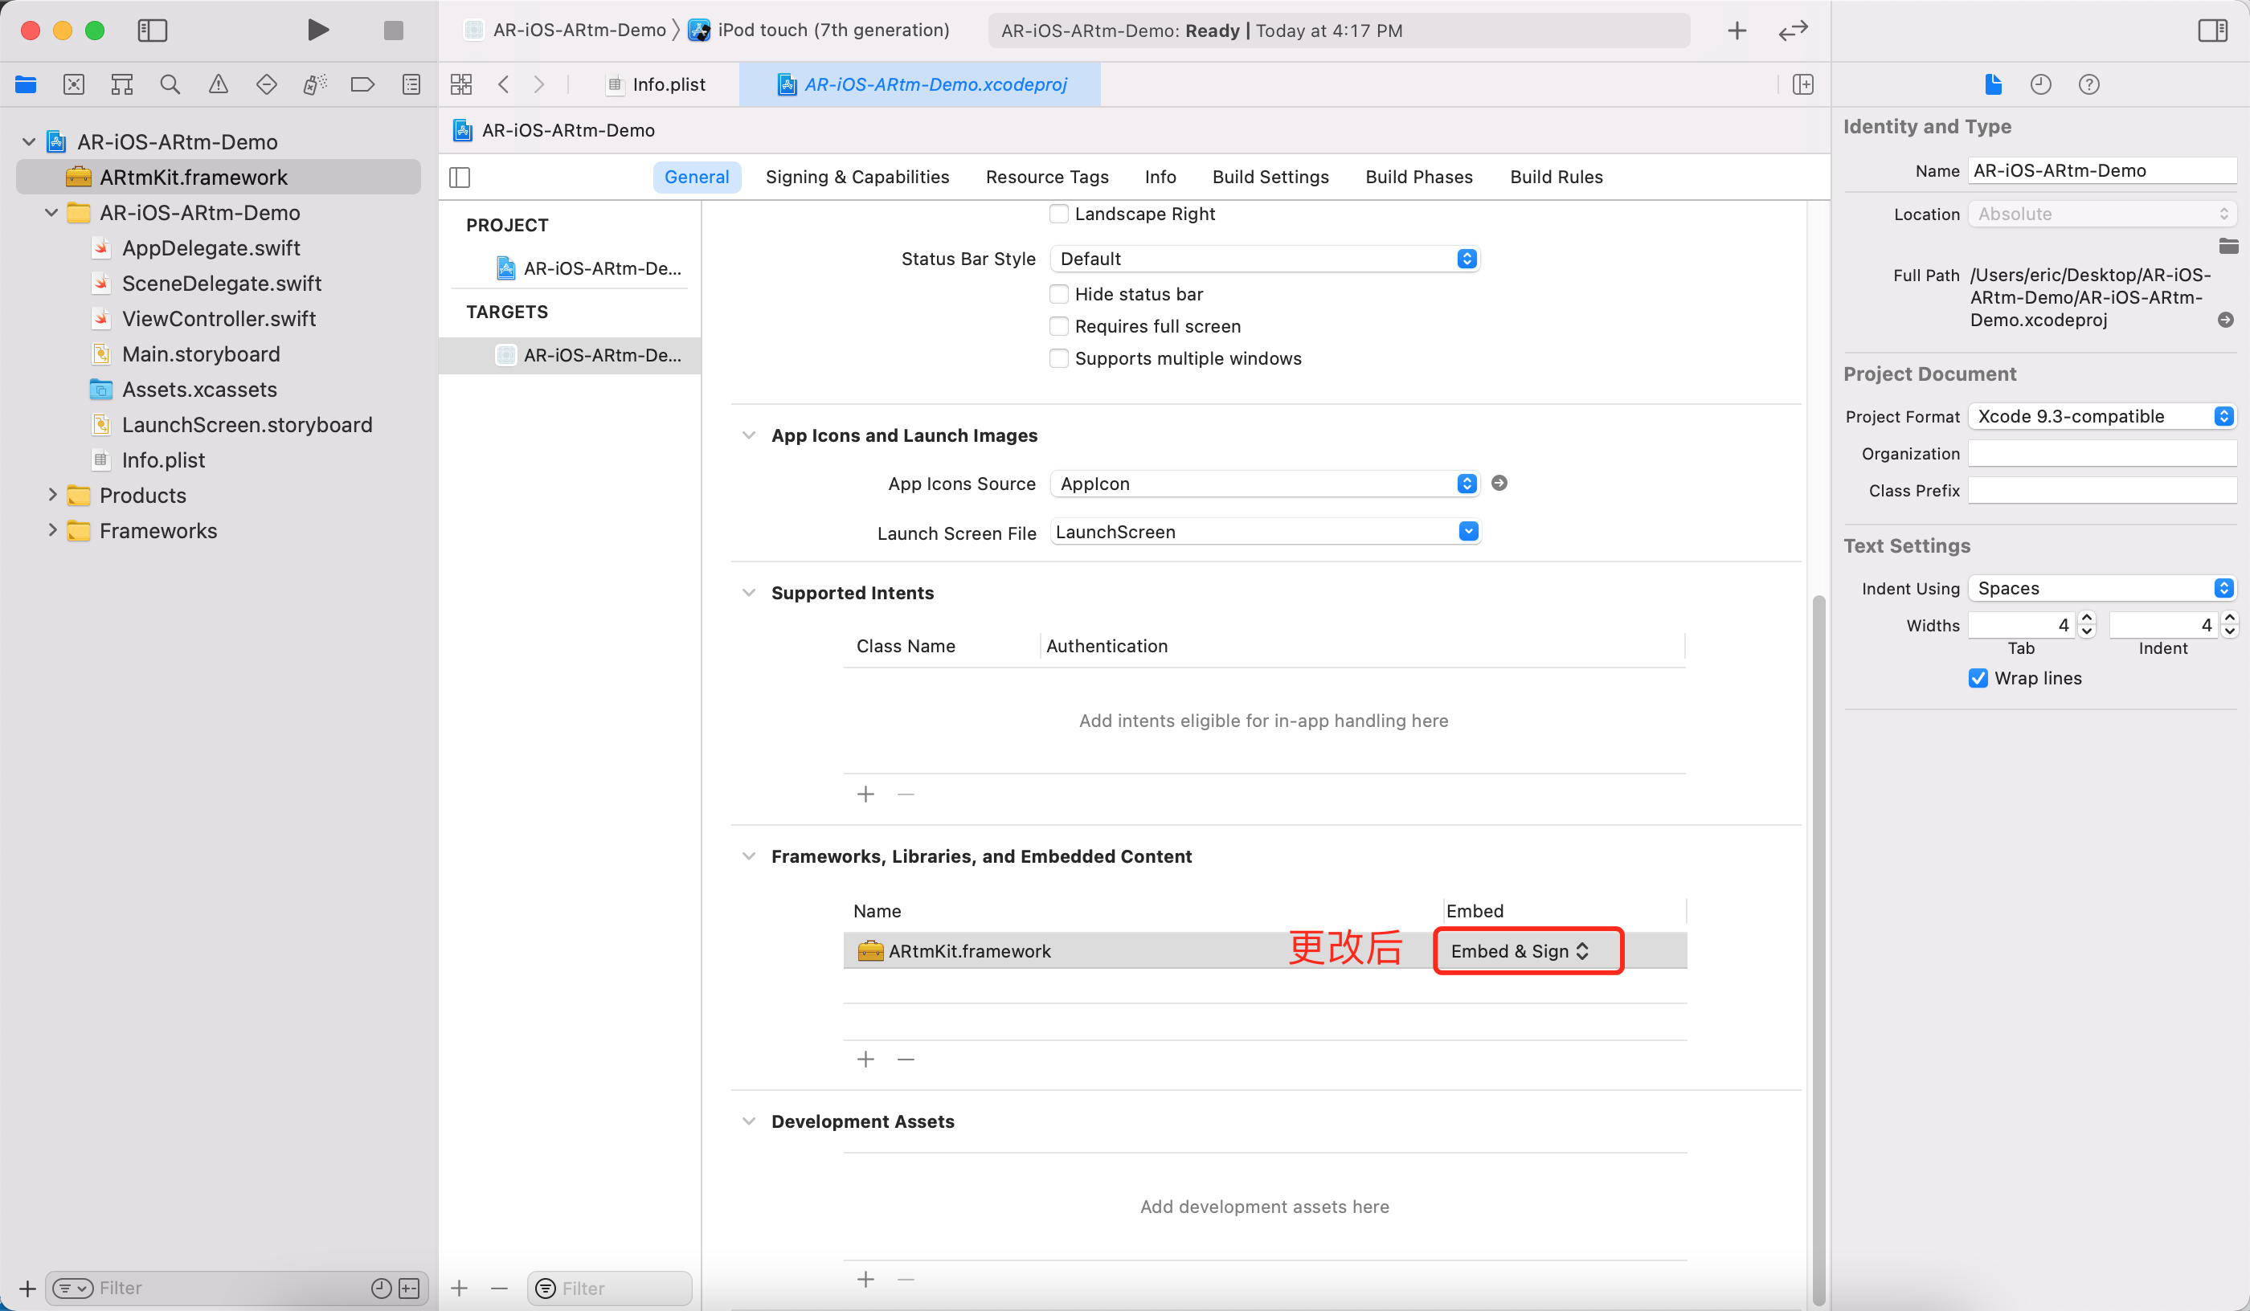Go back in editor history
The width and height of the screenshot is (2250, 1311).
504,85
